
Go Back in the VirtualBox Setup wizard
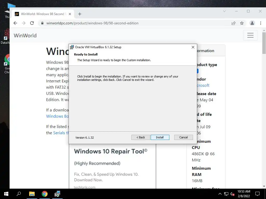click(141, 137)
